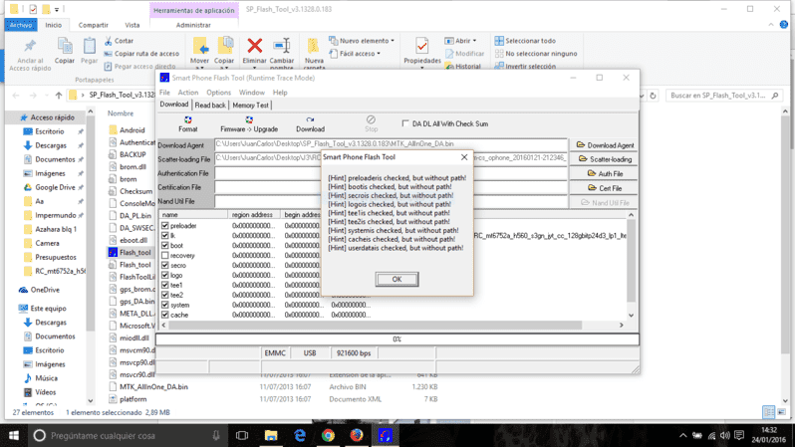Open the Action menu in Flash Tool
Image resolution: width=795 pixels, height=447 pixels.
(x=187, y=93)
